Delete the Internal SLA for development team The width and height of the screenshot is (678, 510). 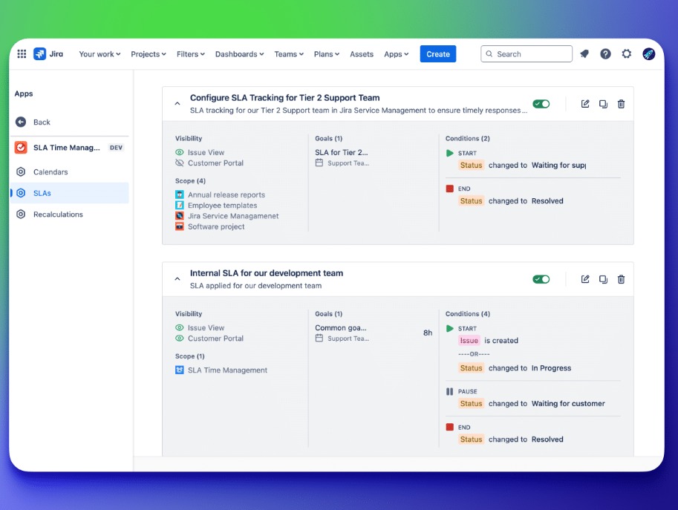[x=622, y=279]
